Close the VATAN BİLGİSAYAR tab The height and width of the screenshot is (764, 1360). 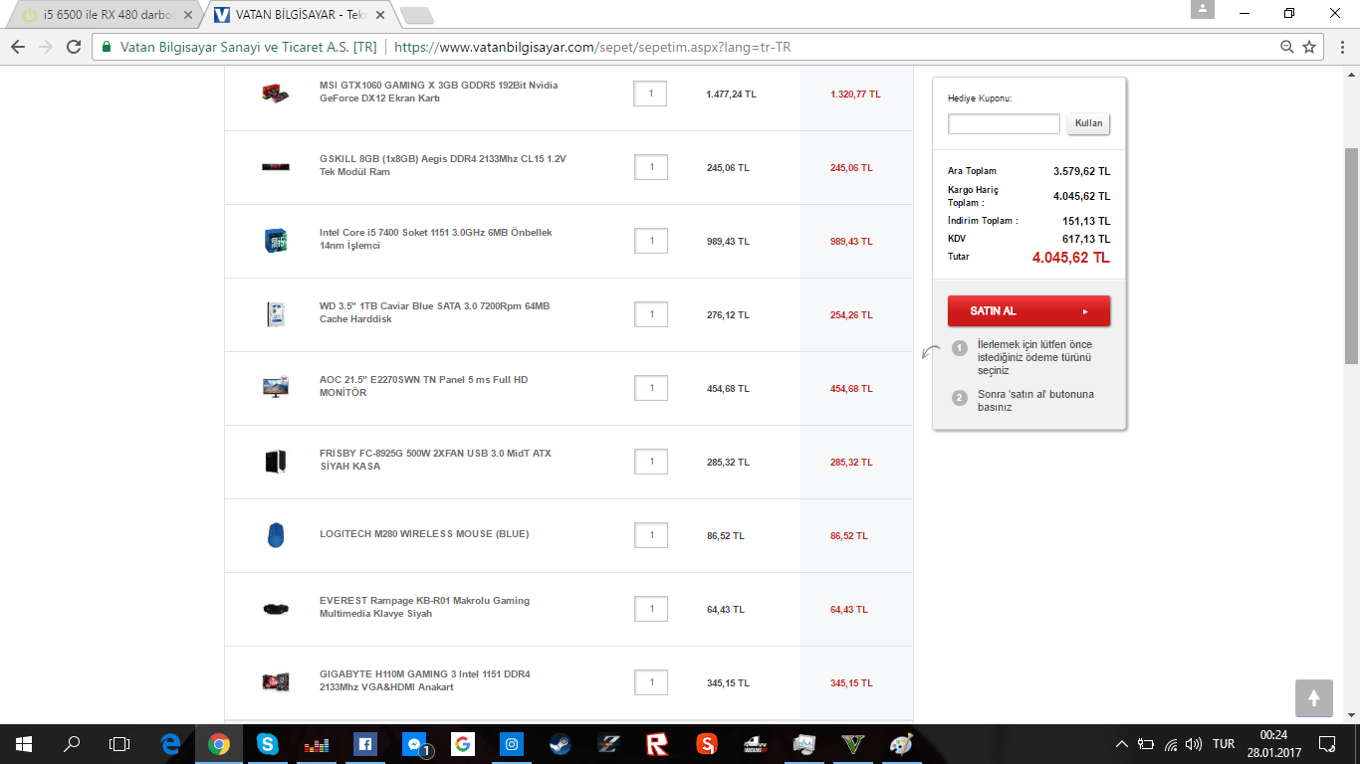(x=379, y=15)
